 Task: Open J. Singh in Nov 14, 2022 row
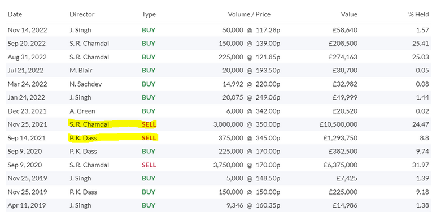[80, 30]
